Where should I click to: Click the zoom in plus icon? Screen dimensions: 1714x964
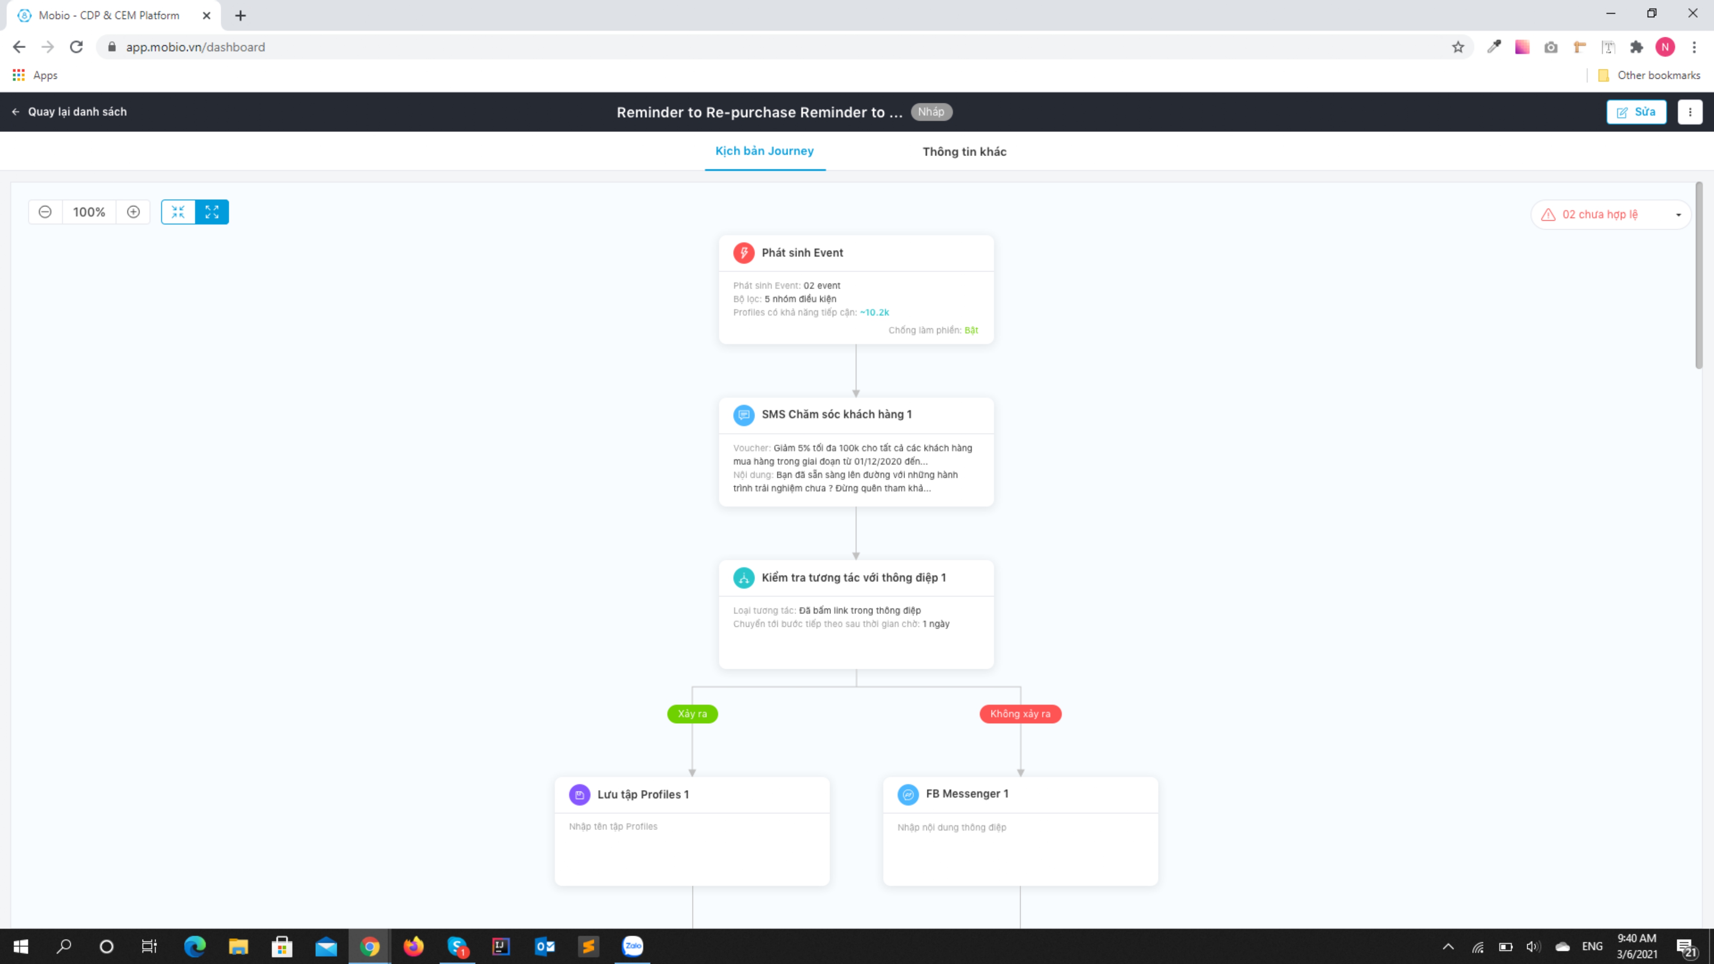tap(133, 212)
